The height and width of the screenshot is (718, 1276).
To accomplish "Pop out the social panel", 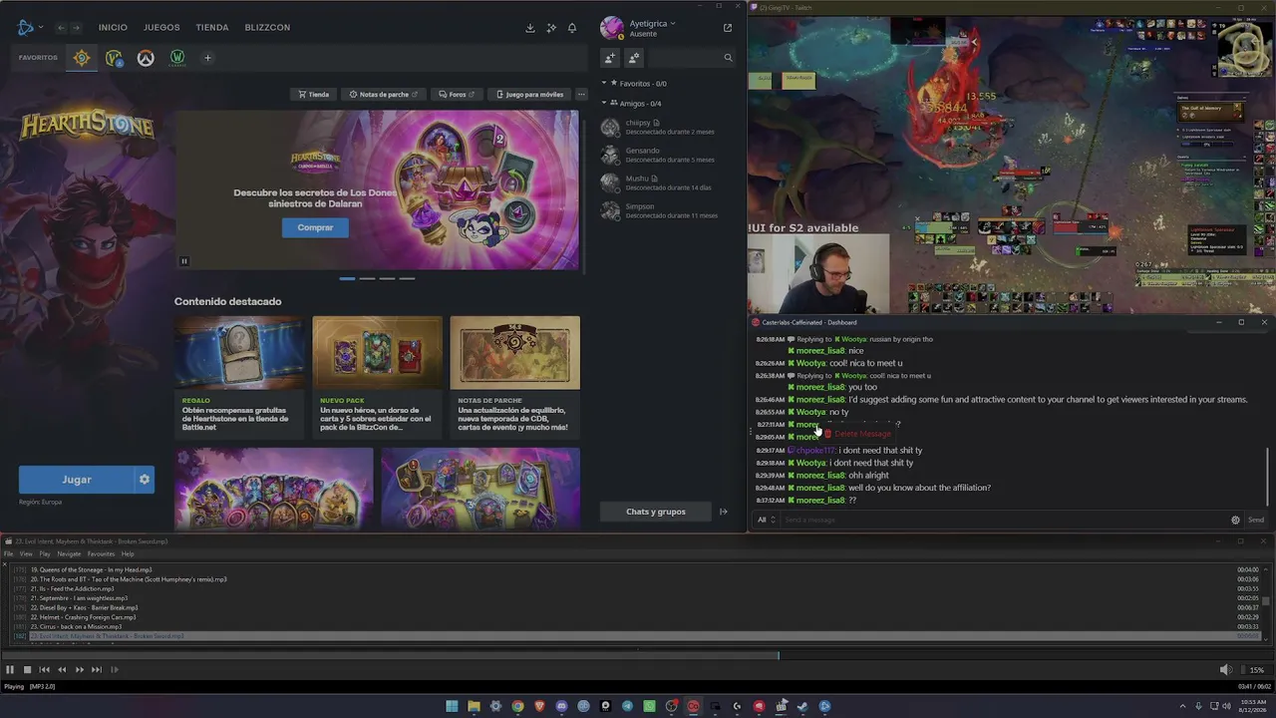I will [x=728, y=28].
